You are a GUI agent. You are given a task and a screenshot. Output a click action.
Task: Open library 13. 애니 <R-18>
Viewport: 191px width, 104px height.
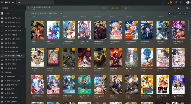click(x=12, y=68)
